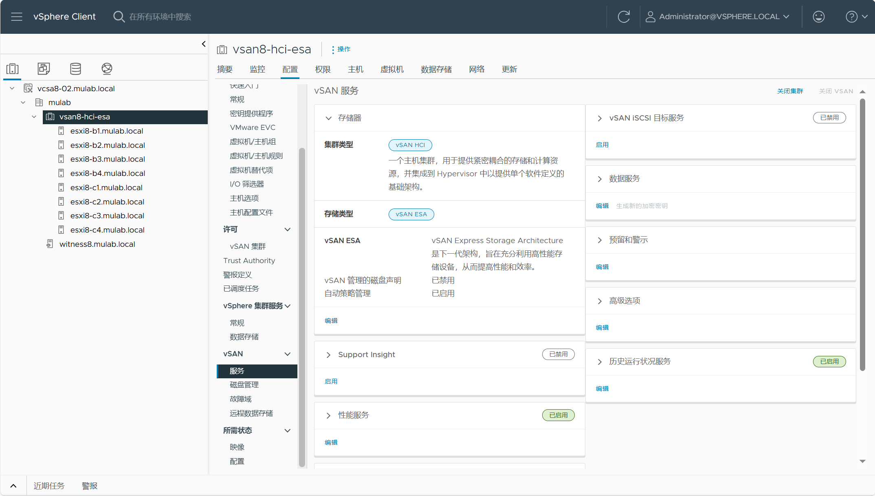The height and width of the screenshot is (496, 875).
Task: Open the 虚拟机 VMs tab
Action: pos(392,69)
